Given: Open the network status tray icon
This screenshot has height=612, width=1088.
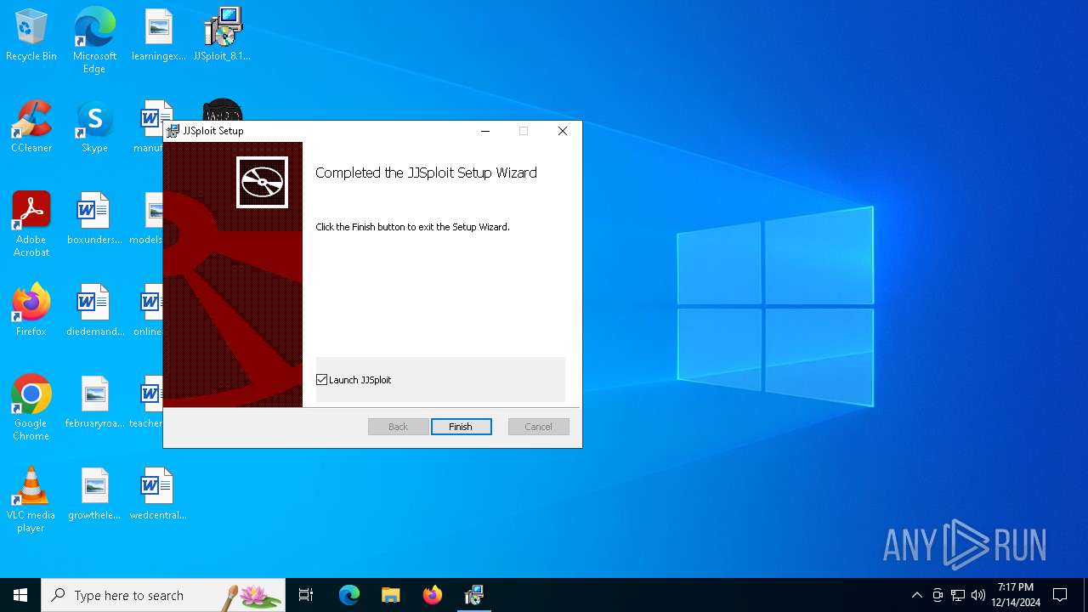Looking at the screenshot, I should pos(958,595).
